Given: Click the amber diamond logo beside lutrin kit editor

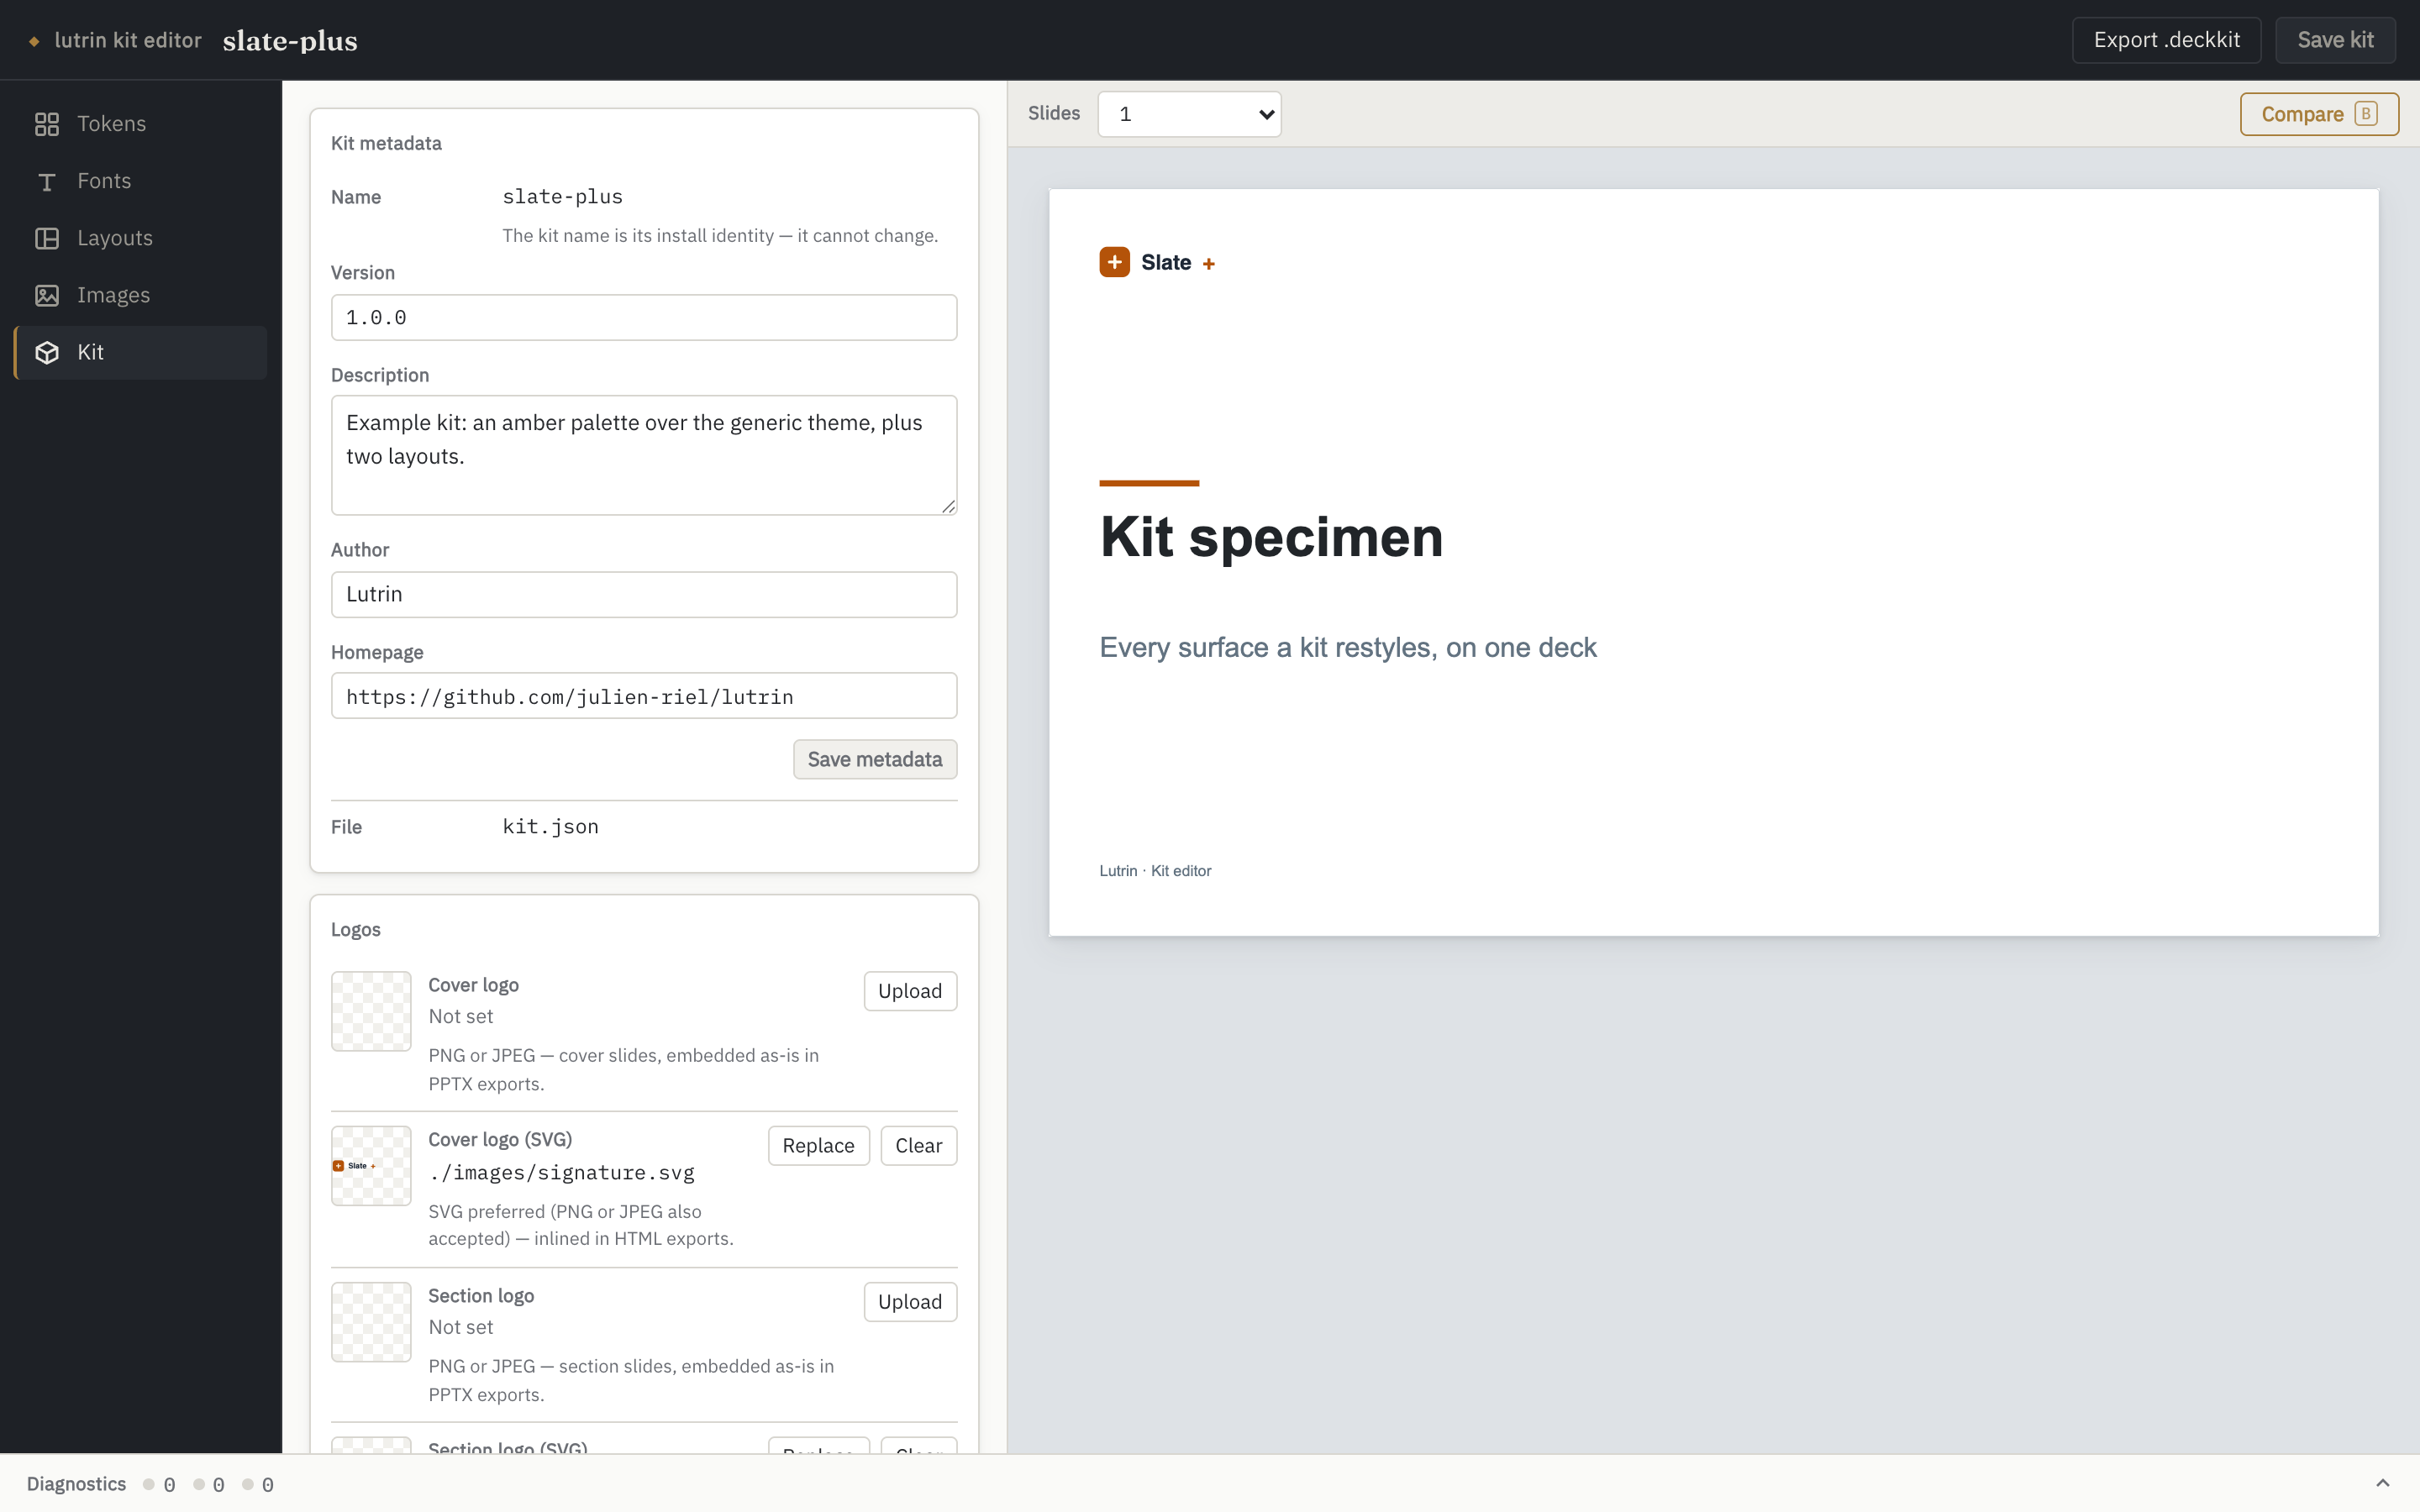Looking at the screenshot, I should (x=34, y=41).
